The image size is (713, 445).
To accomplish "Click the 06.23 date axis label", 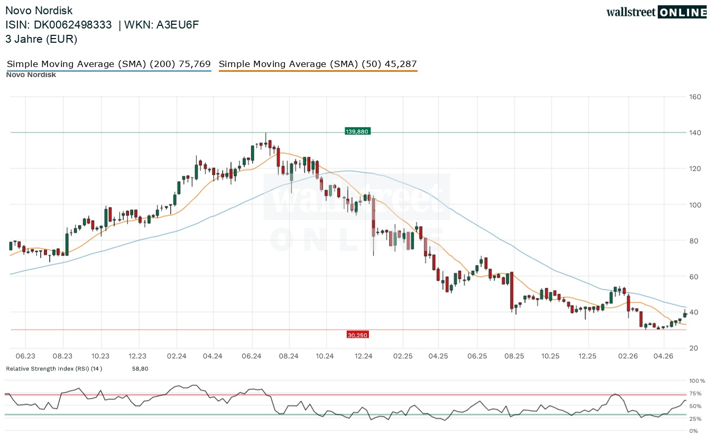I will click(25, 356).
